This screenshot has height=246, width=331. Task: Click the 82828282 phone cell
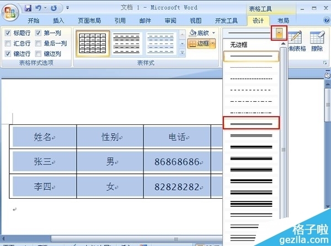[177, 187]
